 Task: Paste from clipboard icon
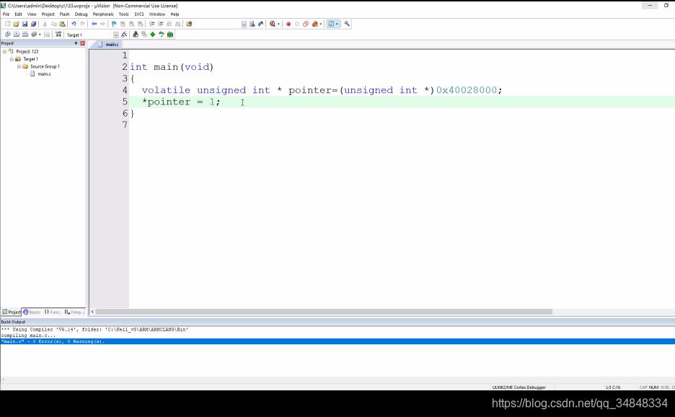coord(63,24)
